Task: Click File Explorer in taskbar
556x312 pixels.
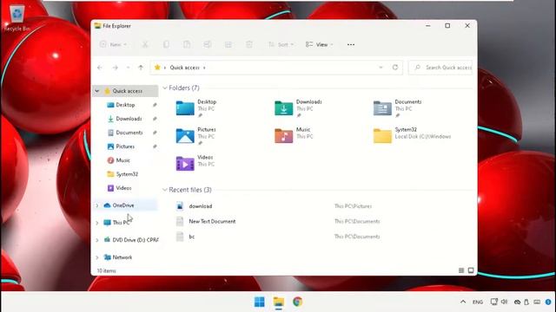Action: click(x=279, y=302)
